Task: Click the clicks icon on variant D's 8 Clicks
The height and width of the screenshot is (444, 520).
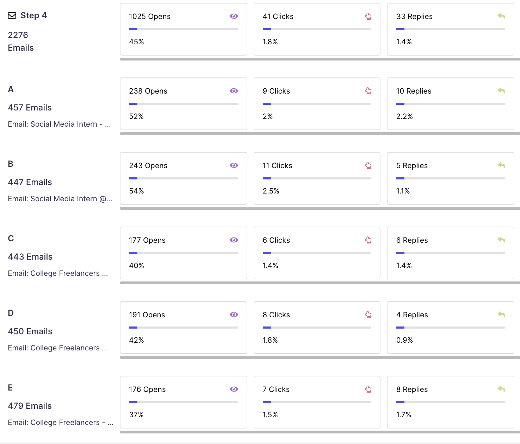Action: 368,315
